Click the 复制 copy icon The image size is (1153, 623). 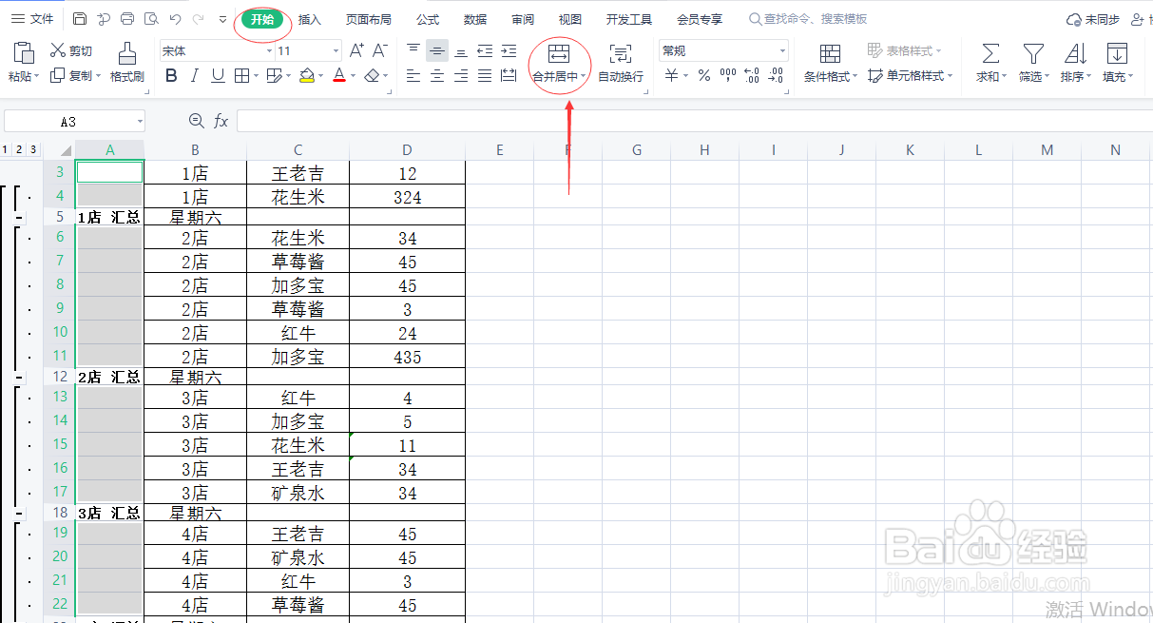(58, 75)
